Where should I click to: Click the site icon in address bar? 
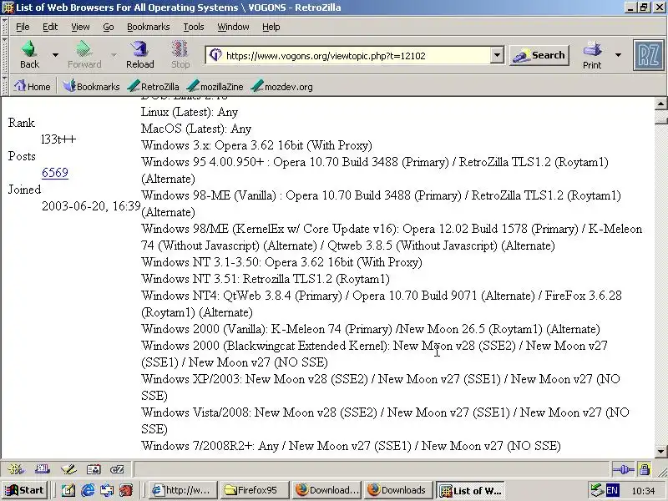click(x=215, y=55)
